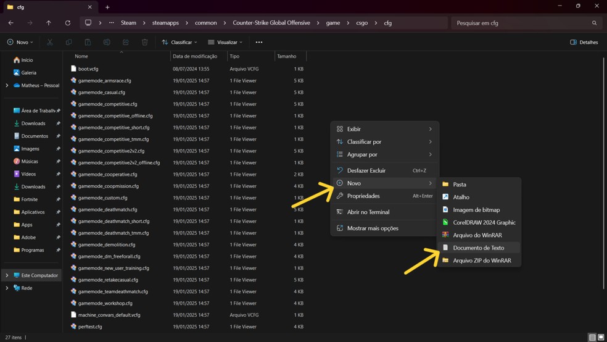Image resolution: width=607 pixels, height=342 pixels.
Task: Switch to details list view icon
Action: (x=592, y=338)
